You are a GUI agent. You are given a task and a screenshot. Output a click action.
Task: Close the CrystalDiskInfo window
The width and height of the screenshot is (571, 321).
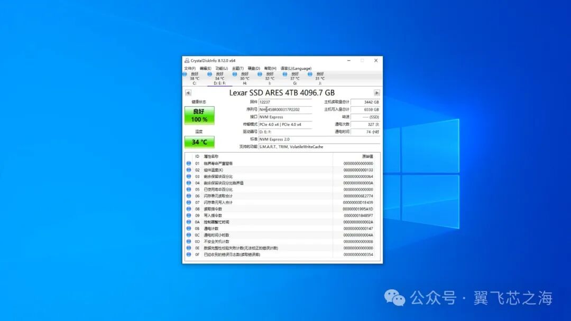pos(376,61)
